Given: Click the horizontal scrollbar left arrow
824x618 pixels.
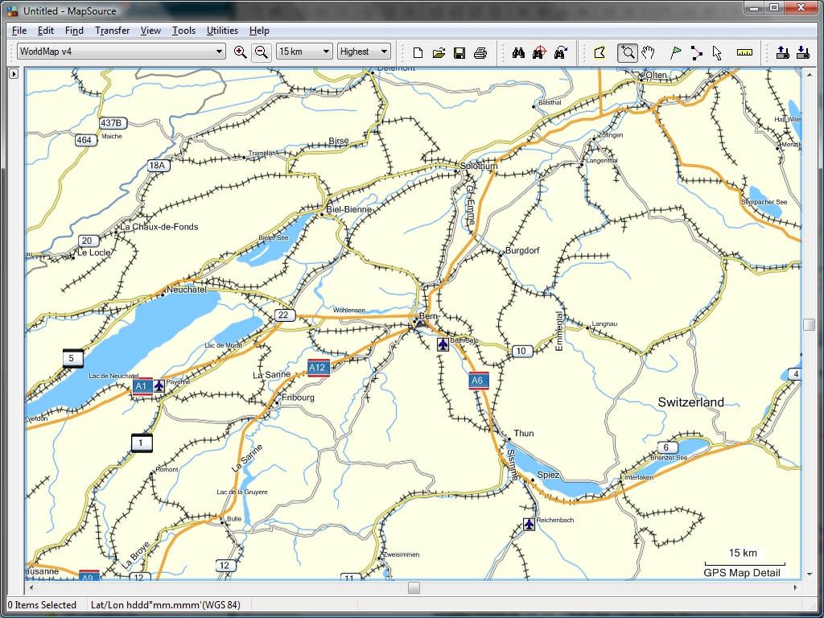Looking at the screenshot, I should tap(31, 587).
